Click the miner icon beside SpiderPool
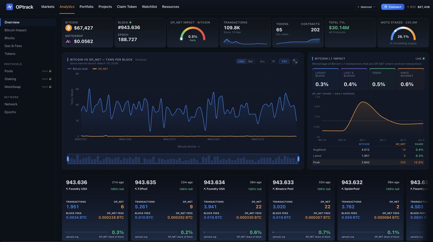The height and width of the screenshot is (242, 433). (x=343, y=189)
